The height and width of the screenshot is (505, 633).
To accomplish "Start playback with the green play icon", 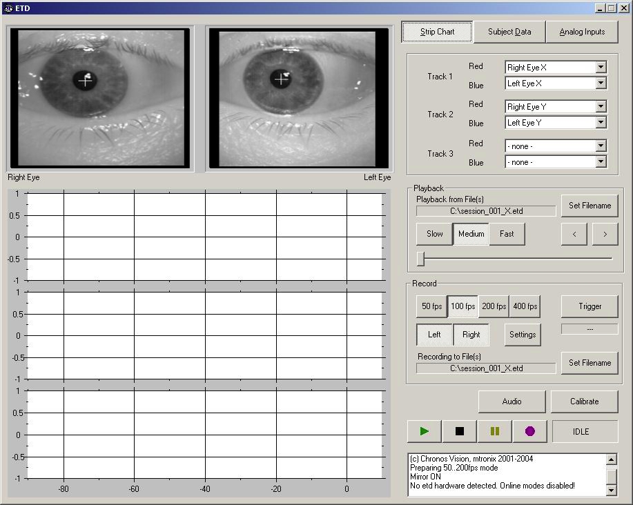I will pos(423,430).
